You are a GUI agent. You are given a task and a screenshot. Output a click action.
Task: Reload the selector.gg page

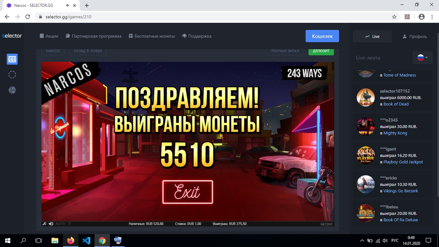28,17
